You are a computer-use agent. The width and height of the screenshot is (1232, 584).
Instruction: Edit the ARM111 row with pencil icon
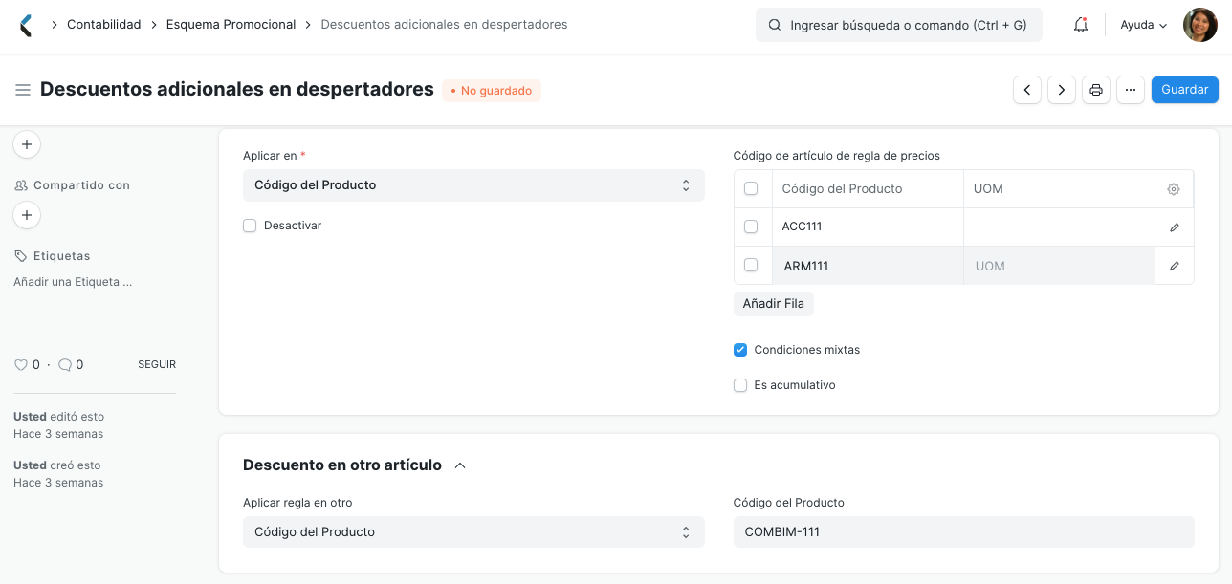(x=1175, y=266)
